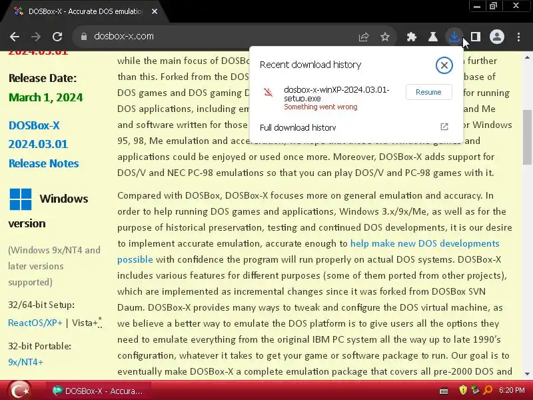Screen dimensions: 533x400
Task: Click the dosbox-x-winXP-2024.03.01-setup.exe filename
Action: (336, 94)
